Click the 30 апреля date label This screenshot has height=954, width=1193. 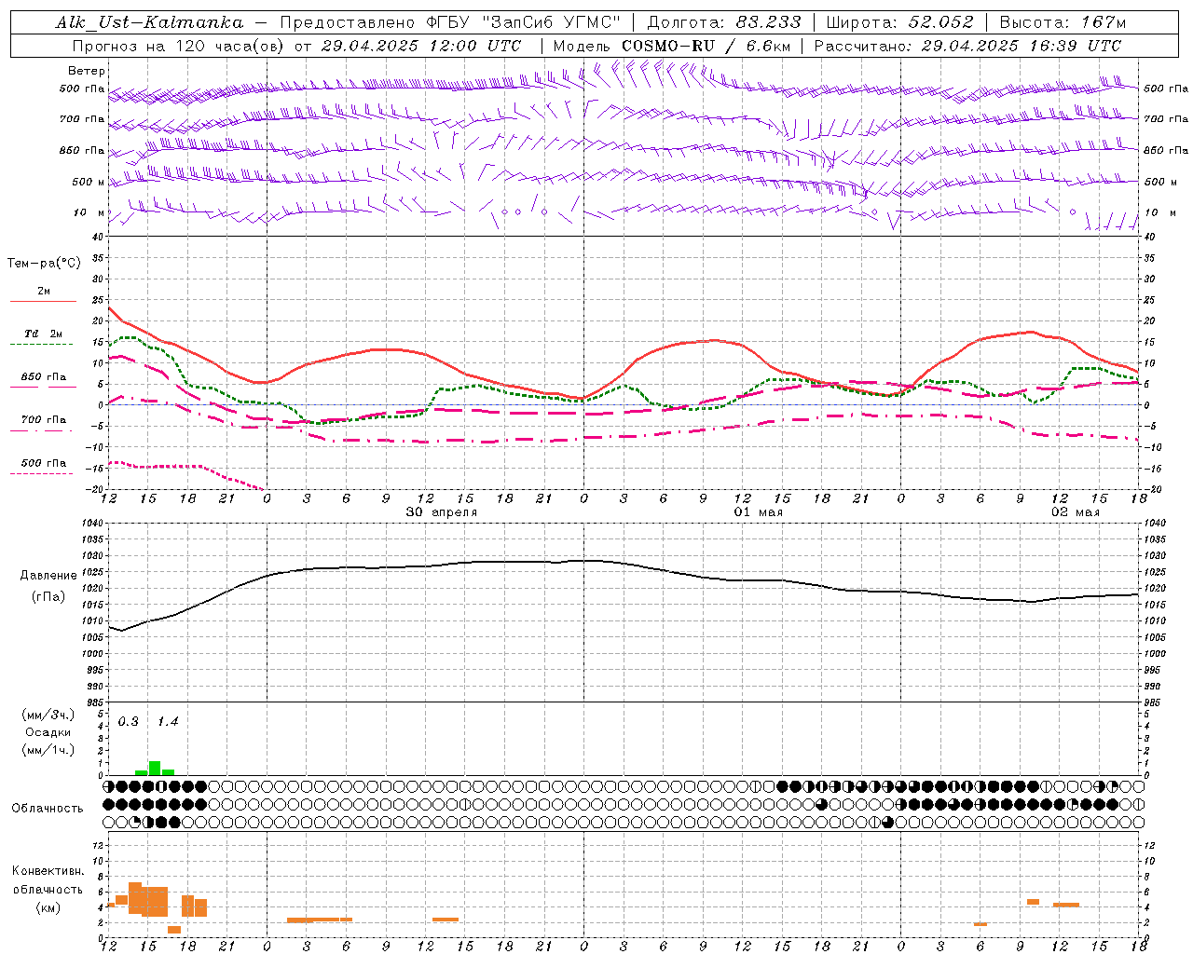click(x=442, y=512)
